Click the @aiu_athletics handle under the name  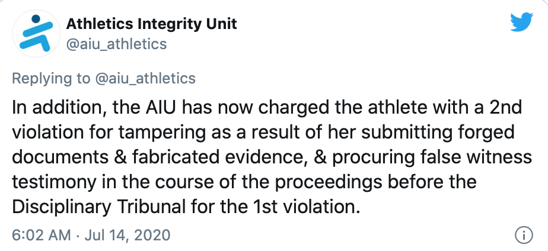click(116, 44)
